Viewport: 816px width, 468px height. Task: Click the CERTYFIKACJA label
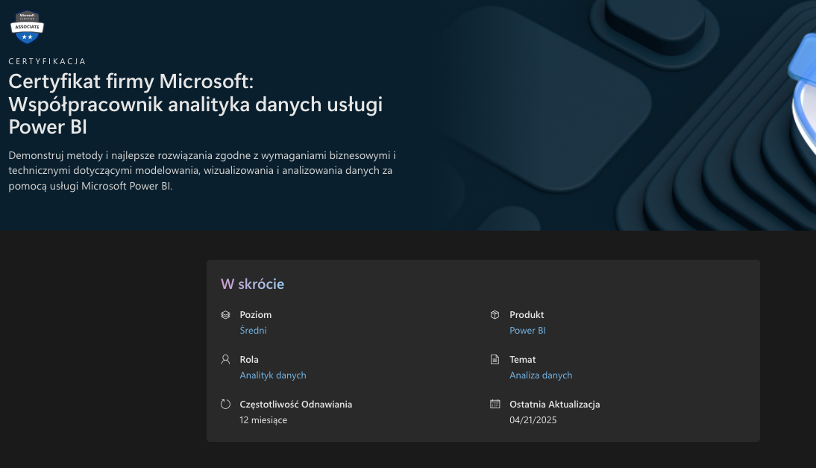[47, 61]
